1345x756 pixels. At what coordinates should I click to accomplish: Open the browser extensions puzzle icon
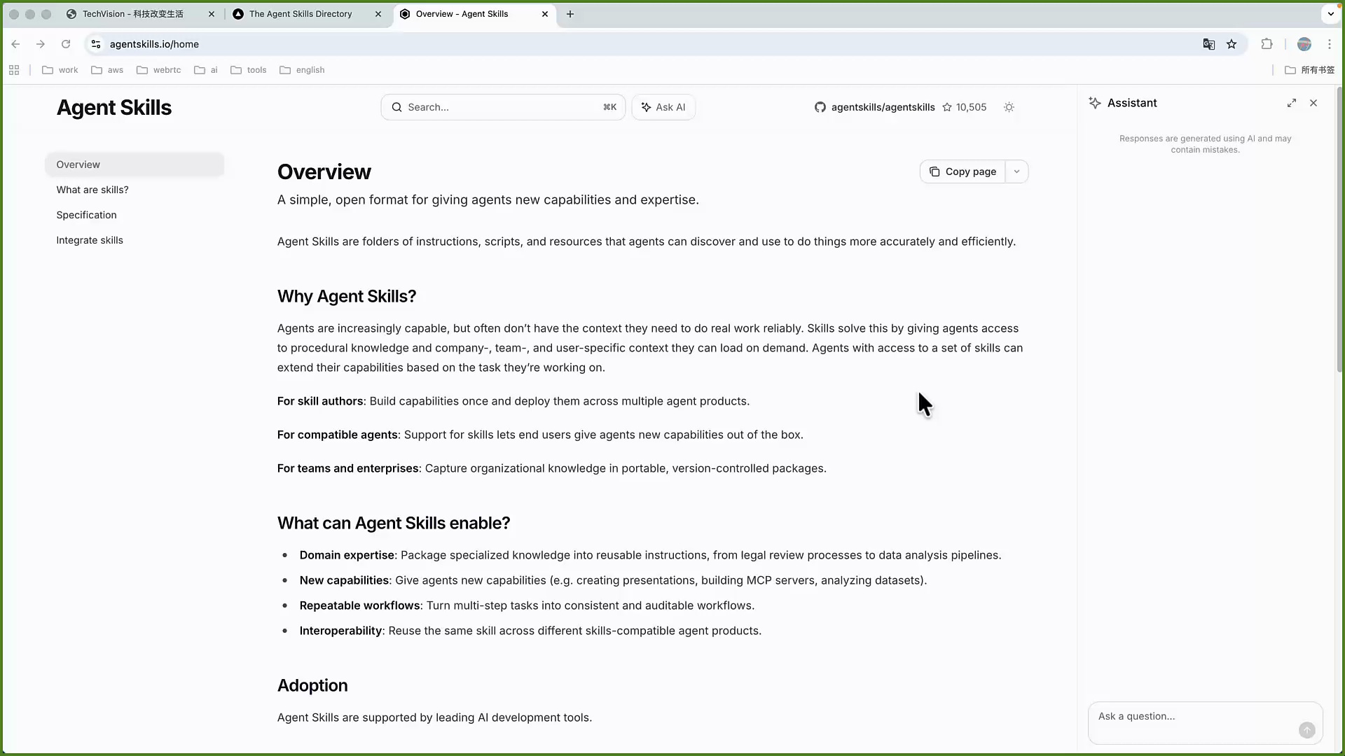[1267, 44]
